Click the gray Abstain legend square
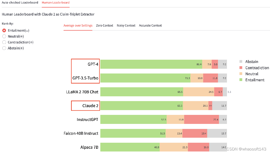270x153 pixels. [x=241, y=61]
